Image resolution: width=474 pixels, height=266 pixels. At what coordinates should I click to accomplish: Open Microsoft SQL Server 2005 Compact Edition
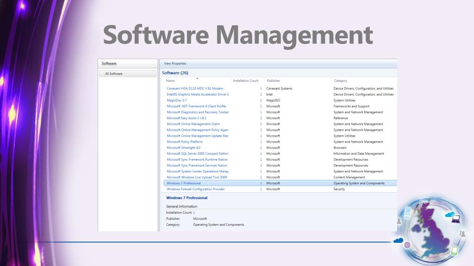click(x=197, y=153)
